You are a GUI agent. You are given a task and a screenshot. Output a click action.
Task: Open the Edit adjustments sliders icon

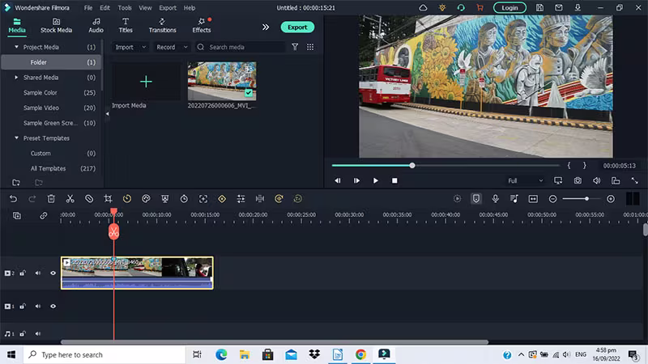pyautogui.click(x=241, y=199)
